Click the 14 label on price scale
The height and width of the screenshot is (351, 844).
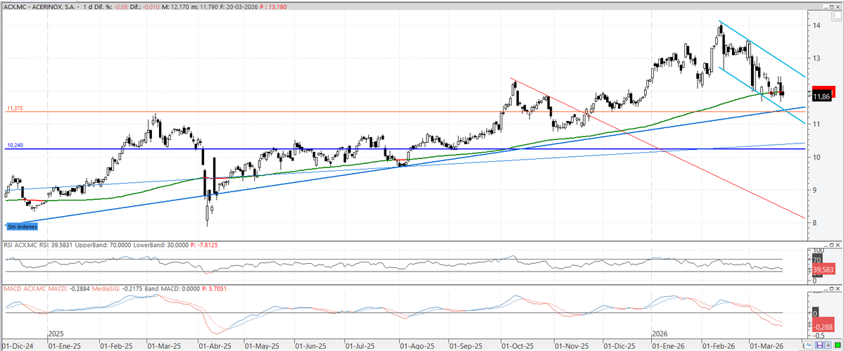(x=817, y=25)
